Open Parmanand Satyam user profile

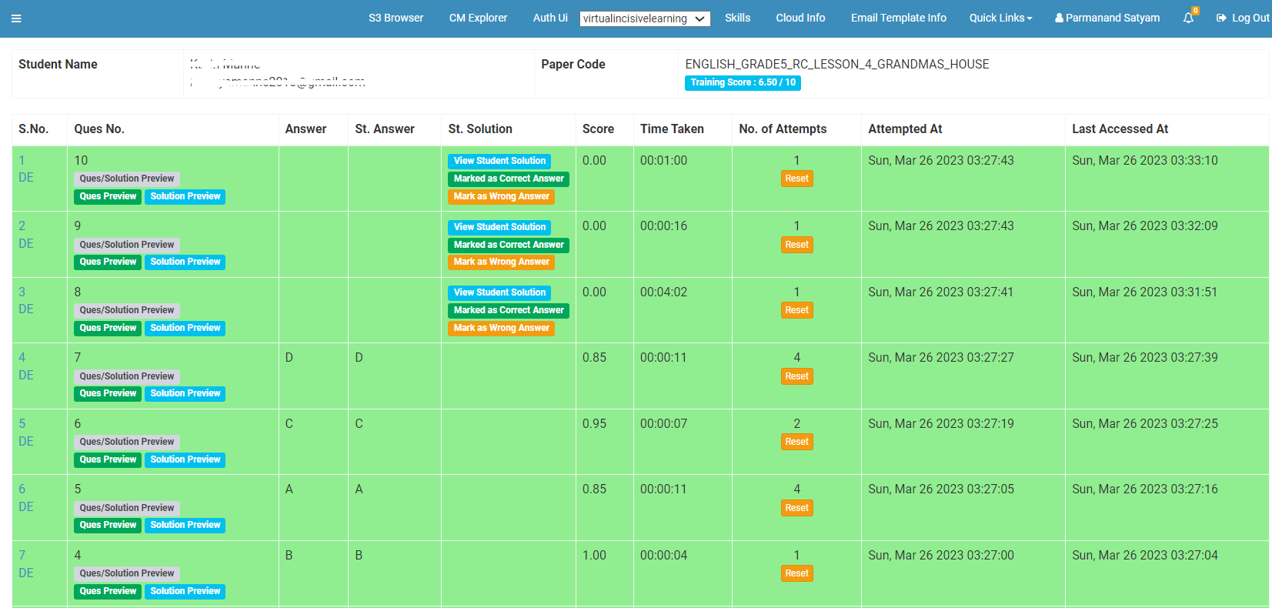[1107, 18]
